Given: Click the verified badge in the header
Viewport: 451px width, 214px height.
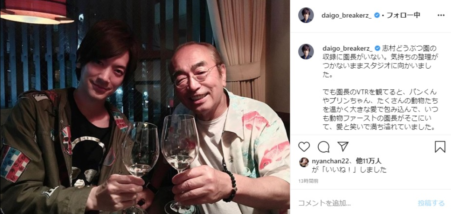Looking at the screenshot, I should (377, 15).
